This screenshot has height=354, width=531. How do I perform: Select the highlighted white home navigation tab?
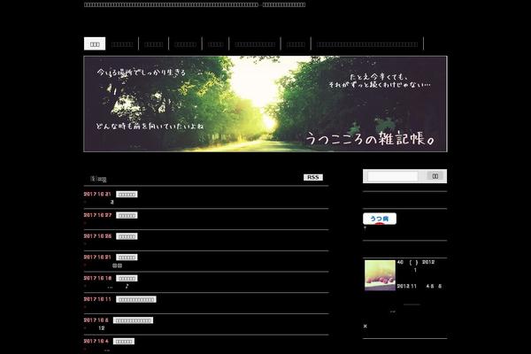click(95, 43)
